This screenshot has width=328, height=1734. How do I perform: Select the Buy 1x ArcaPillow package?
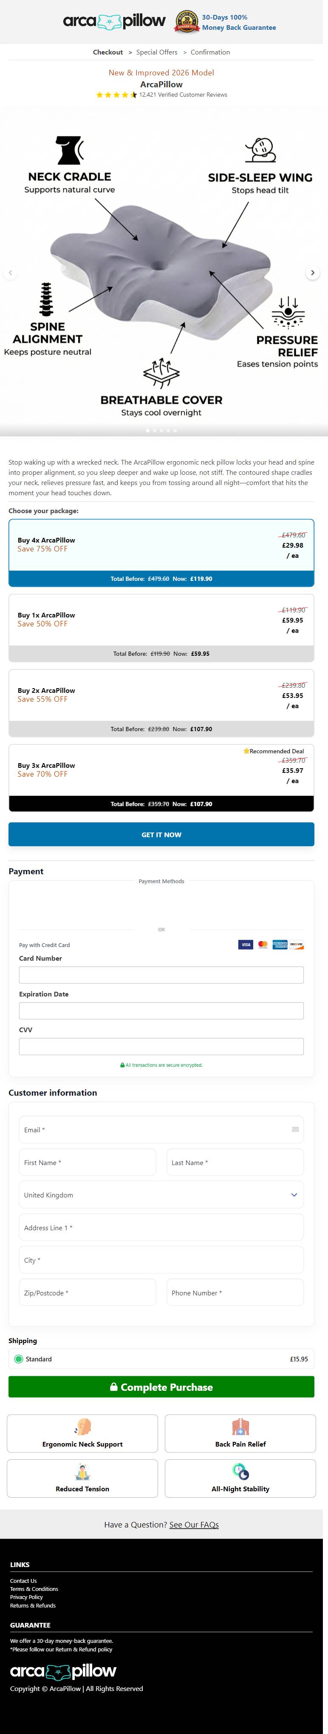pos(161,620)
